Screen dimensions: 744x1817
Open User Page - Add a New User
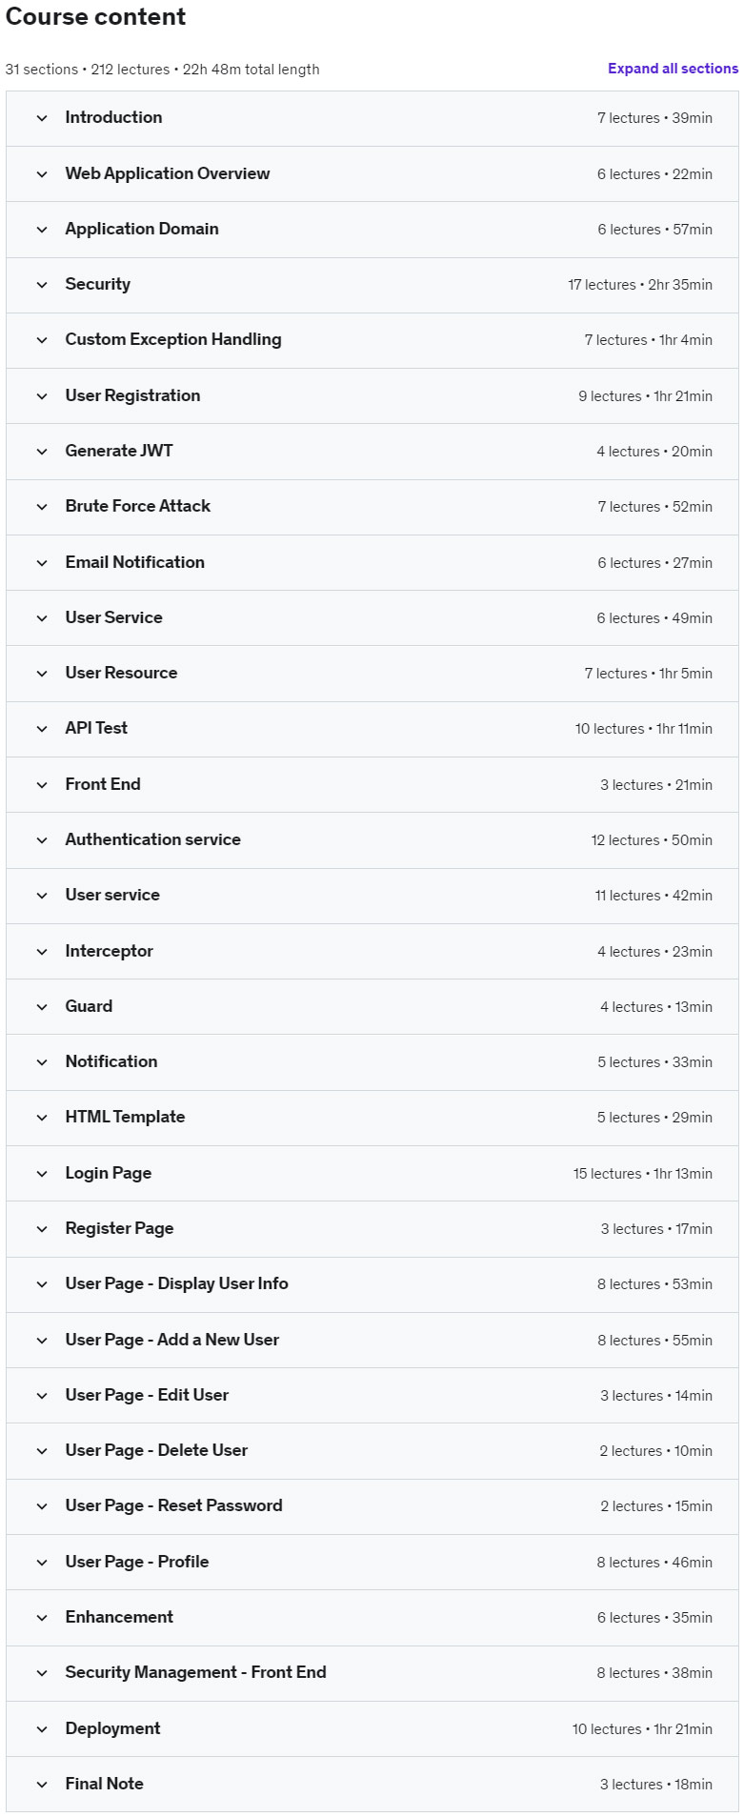click(x=372, y=1340)
